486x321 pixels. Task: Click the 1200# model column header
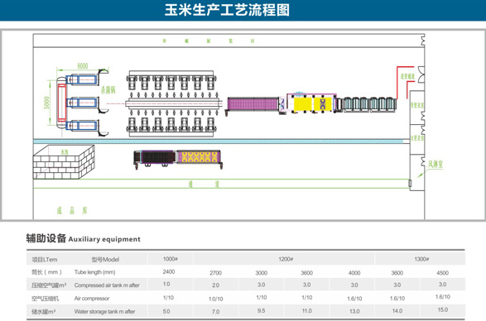pyautogui.click(x=286, y=259)
